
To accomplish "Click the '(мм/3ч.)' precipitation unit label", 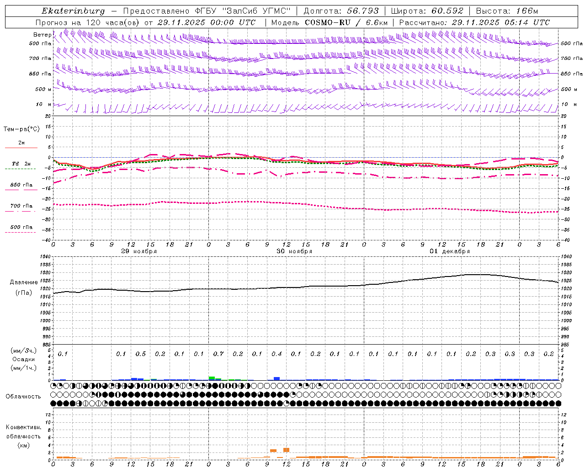I will pyautogui.click(x=23, y=351).
